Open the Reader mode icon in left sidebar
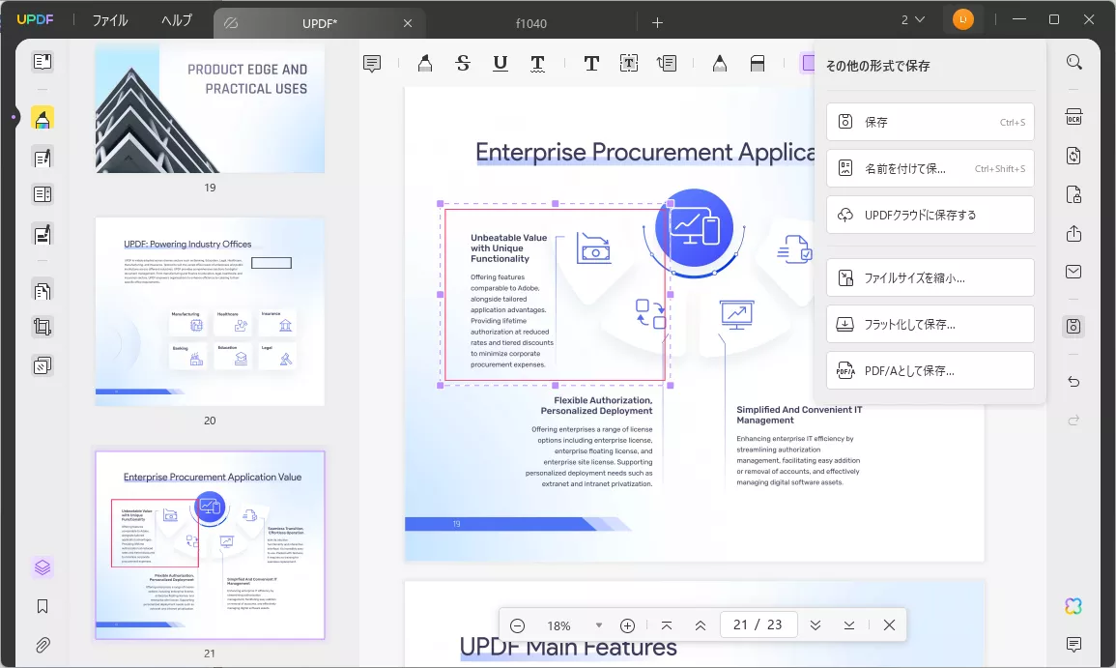Screen dimensions: 1116x668 pyautogui.click(x=42, y=61)
